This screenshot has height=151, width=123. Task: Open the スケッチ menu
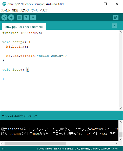click(x=25, y=10)
